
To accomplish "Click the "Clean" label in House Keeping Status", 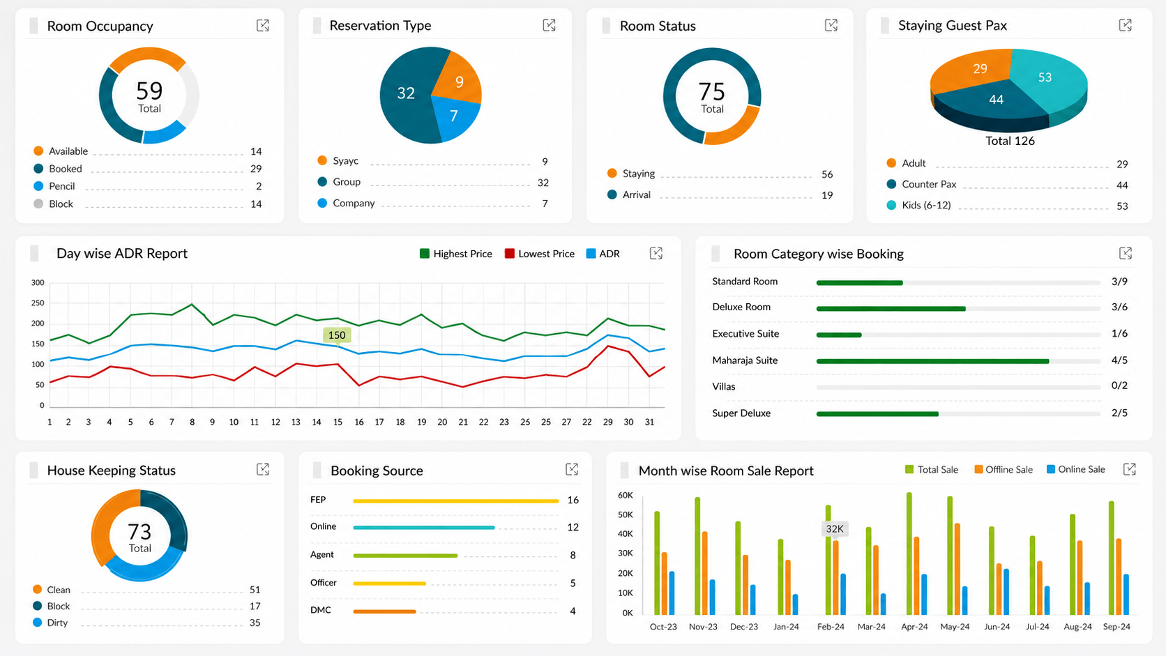I will 59,590.
